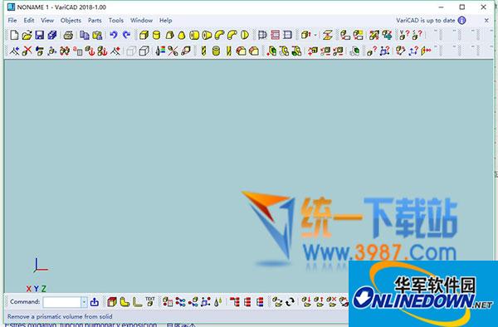Open the Parts menu
Viewport: 498px width, 327px height.
click(x=95, y=20)
